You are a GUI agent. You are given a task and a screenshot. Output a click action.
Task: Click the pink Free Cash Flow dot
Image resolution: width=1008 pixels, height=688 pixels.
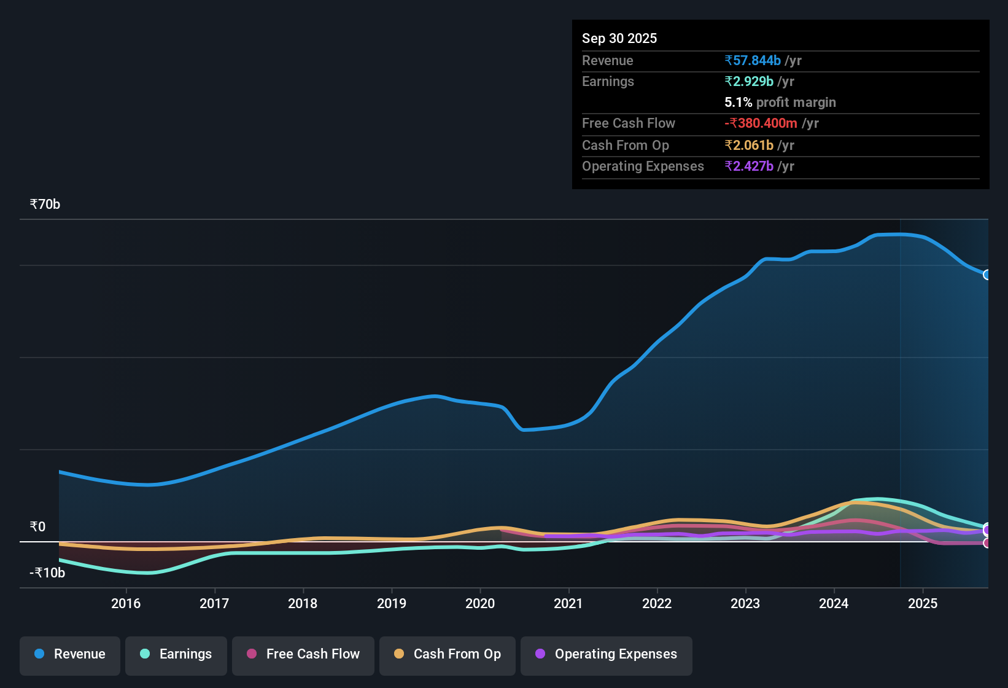pyautogui.click(x=250, y=654)
